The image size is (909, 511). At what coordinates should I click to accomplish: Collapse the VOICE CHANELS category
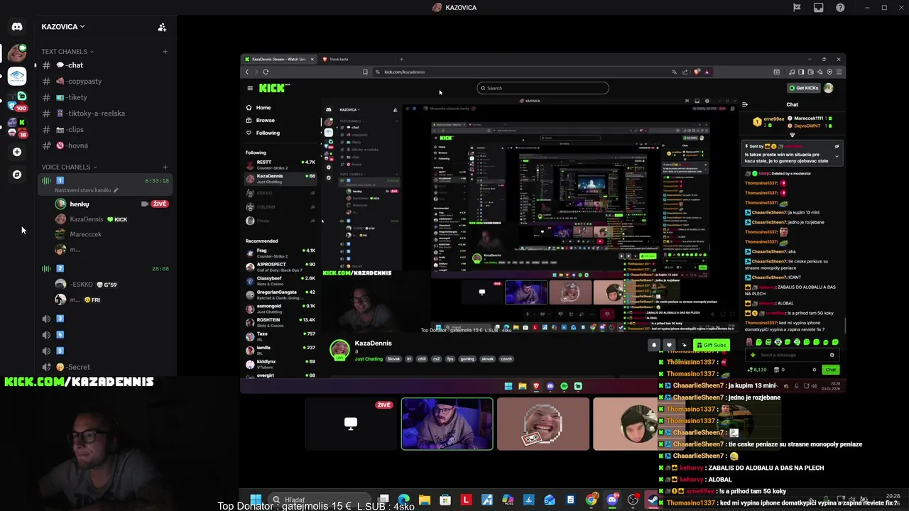click(69, 167)
